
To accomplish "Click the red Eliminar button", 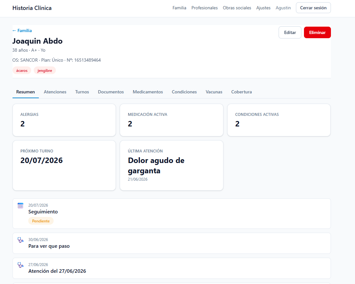I will point(317,32).
